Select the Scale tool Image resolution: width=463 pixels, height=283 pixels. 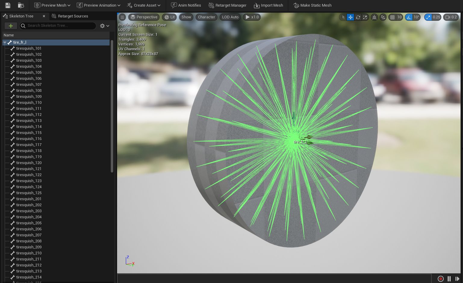click(365, 17)
